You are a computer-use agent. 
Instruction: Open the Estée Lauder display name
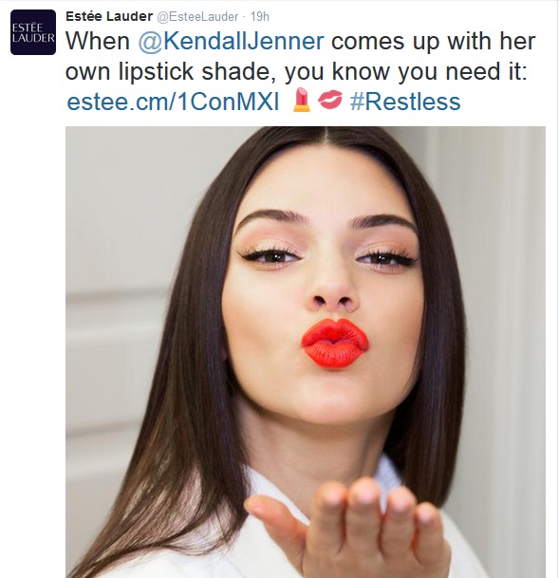point(109,16)
